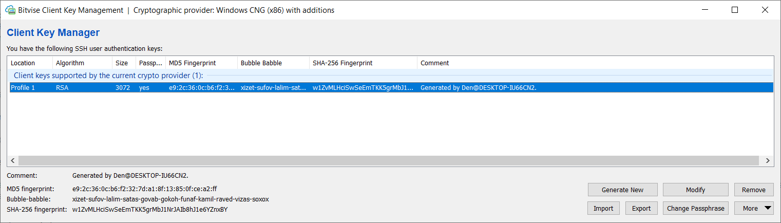Click the Generate New button
Image resolution: width=781 pixels, height=223 pixels.
click(622, 190)
